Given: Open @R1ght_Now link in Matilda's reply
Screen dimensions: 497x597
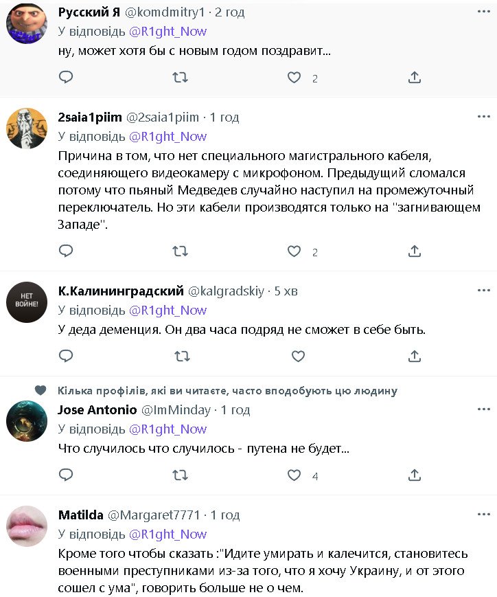Looking at the screenshot, I should click(167, 534).
